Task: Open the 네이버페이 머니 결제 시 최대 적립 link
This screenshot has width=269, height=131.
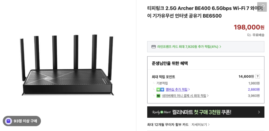Action: point(184,96)
